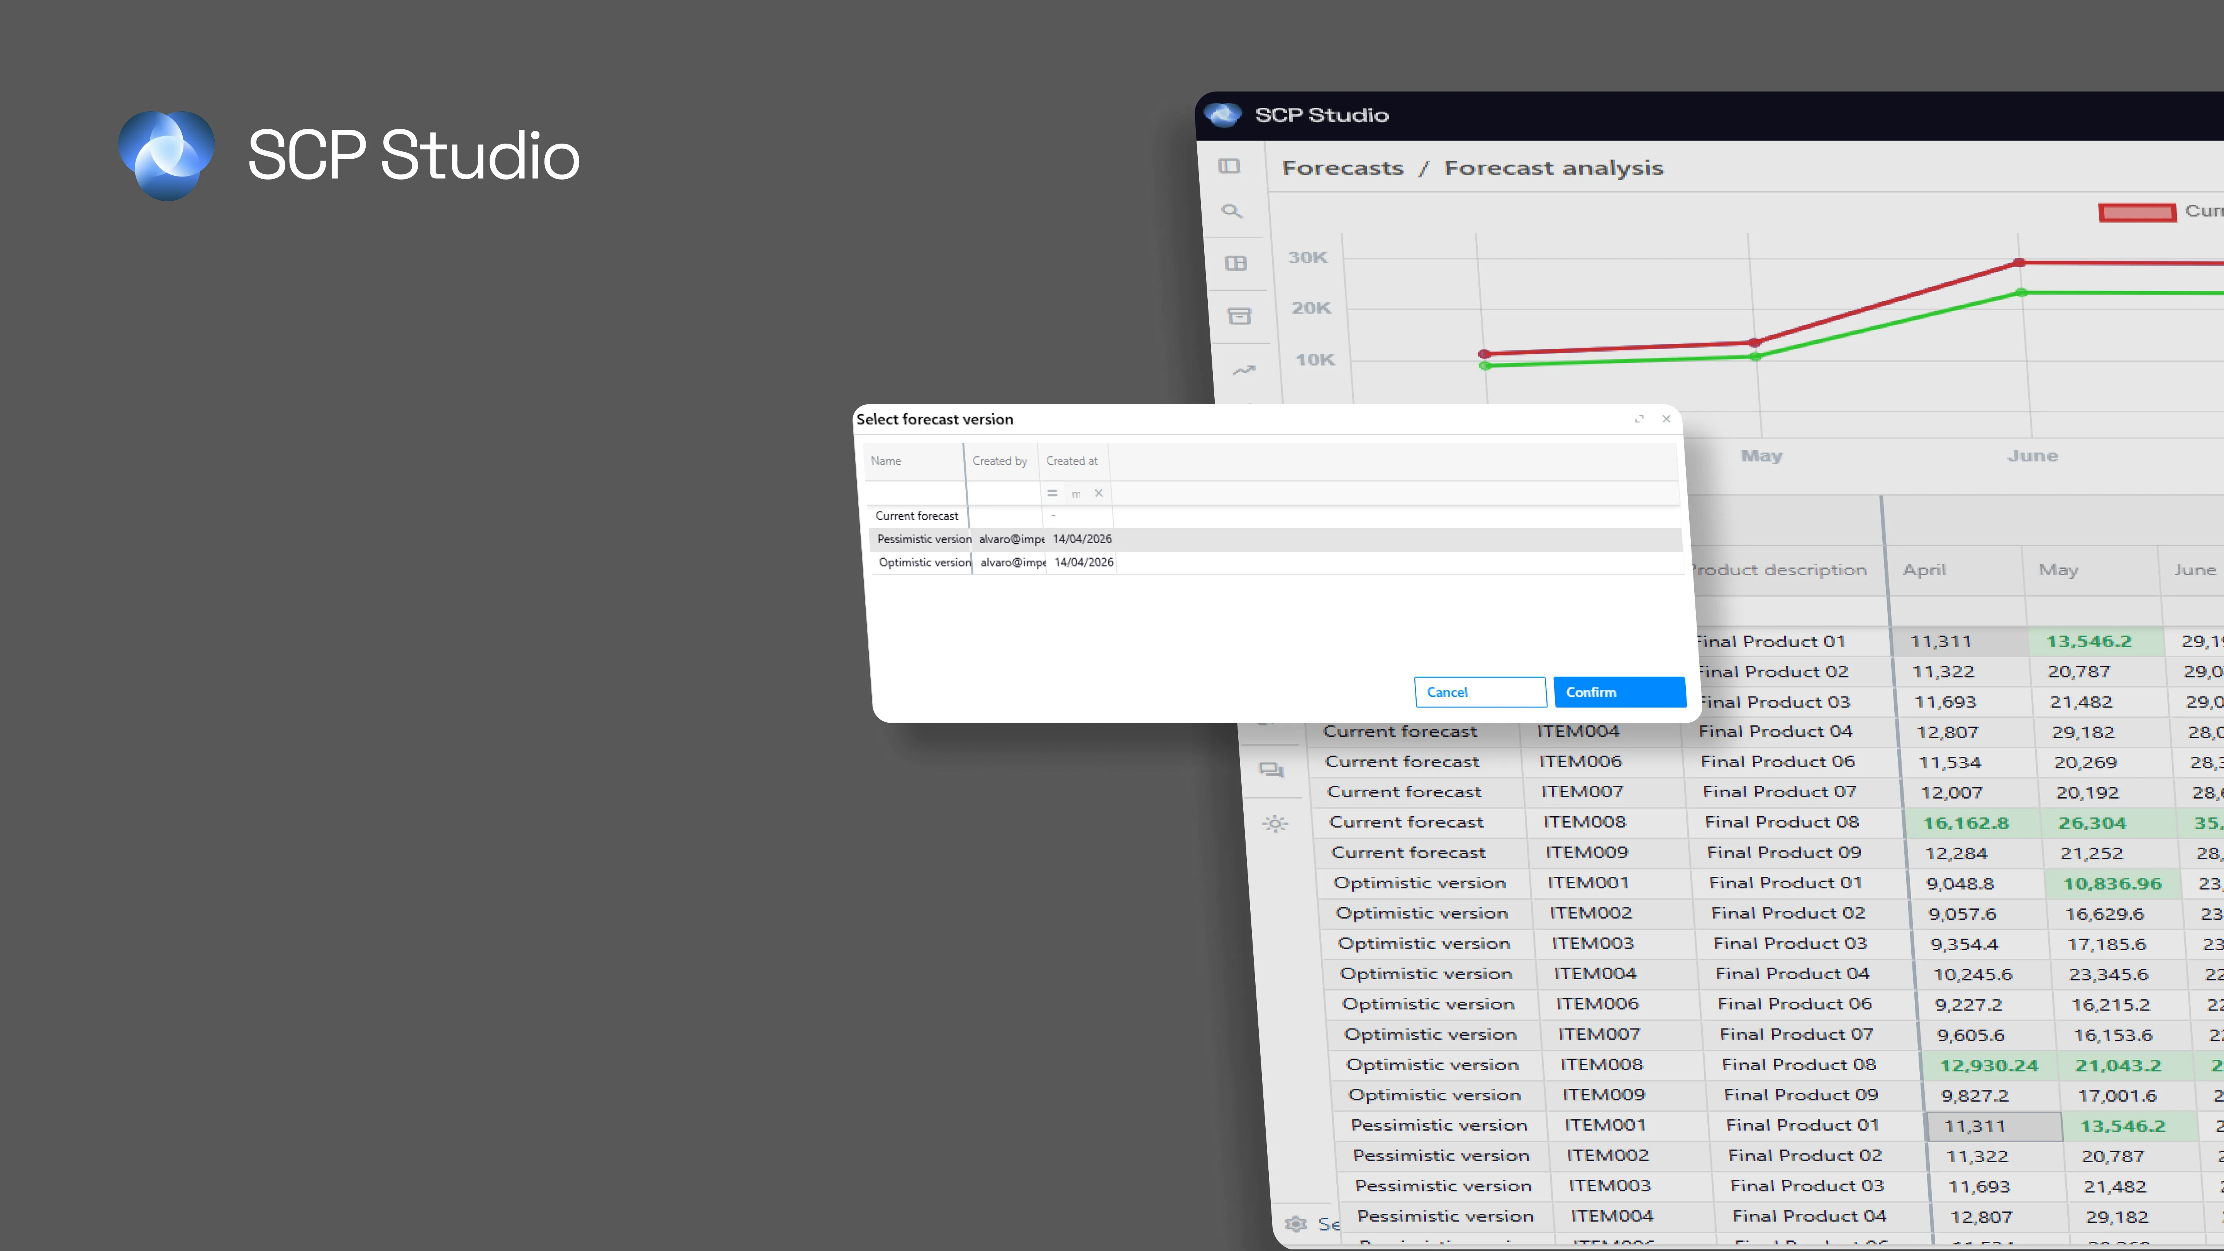Screen dimensions: 2224x1251
Task: Sort by the June table column header
Action: point(2195,570)
